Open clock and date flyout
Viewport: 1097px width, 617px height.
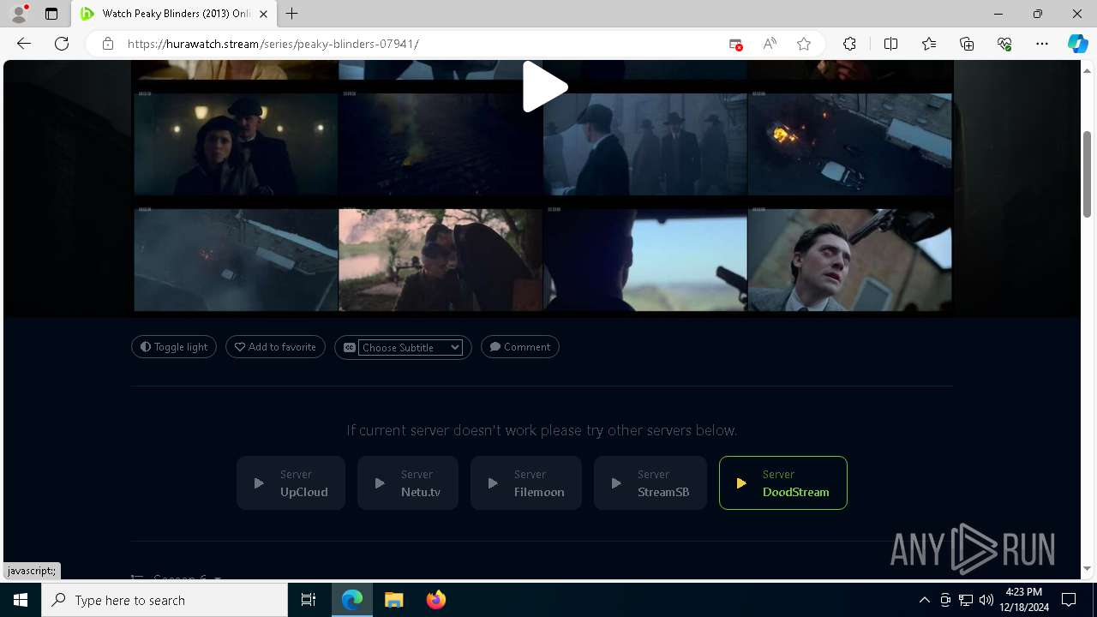click(1025, 600)
